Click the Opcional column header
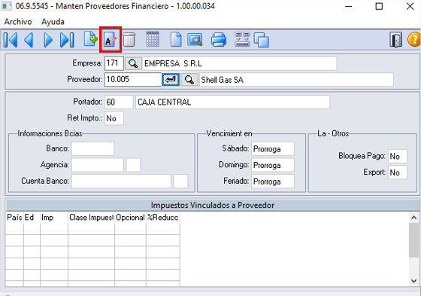 [131, 218]
